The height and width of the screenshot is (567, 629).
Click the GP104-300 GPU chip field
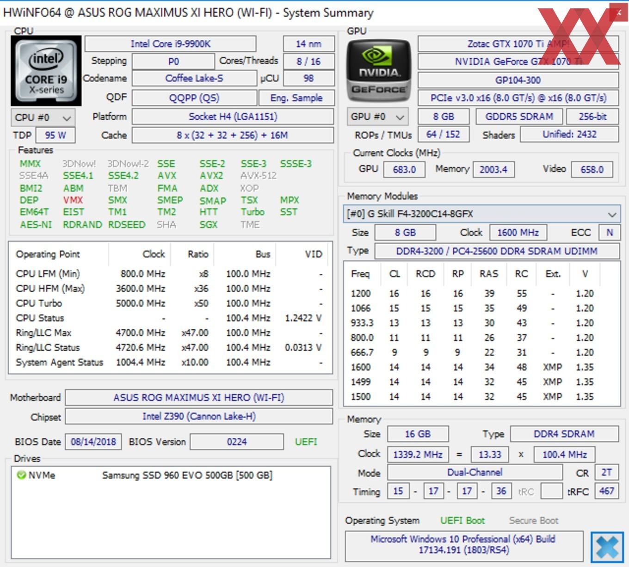(x=518, y=80)
